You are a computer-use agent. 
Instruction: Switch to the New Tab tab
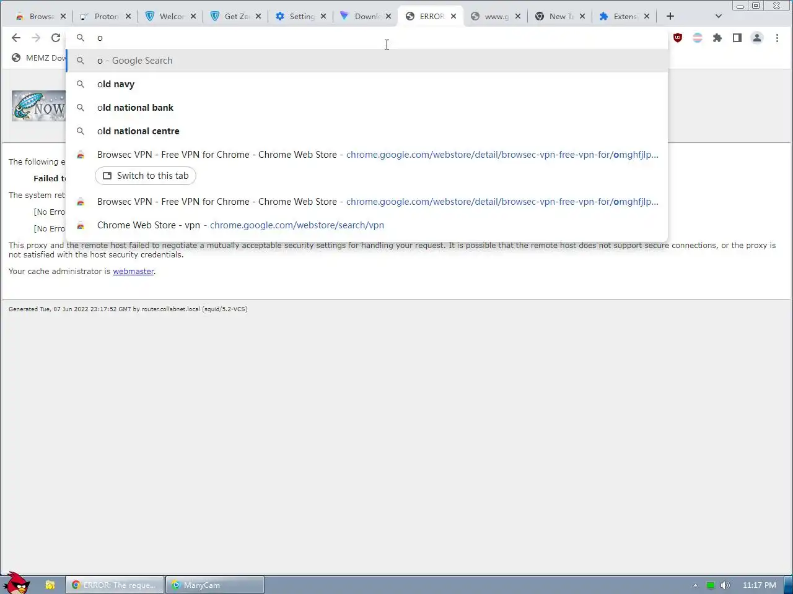point(556,16)
